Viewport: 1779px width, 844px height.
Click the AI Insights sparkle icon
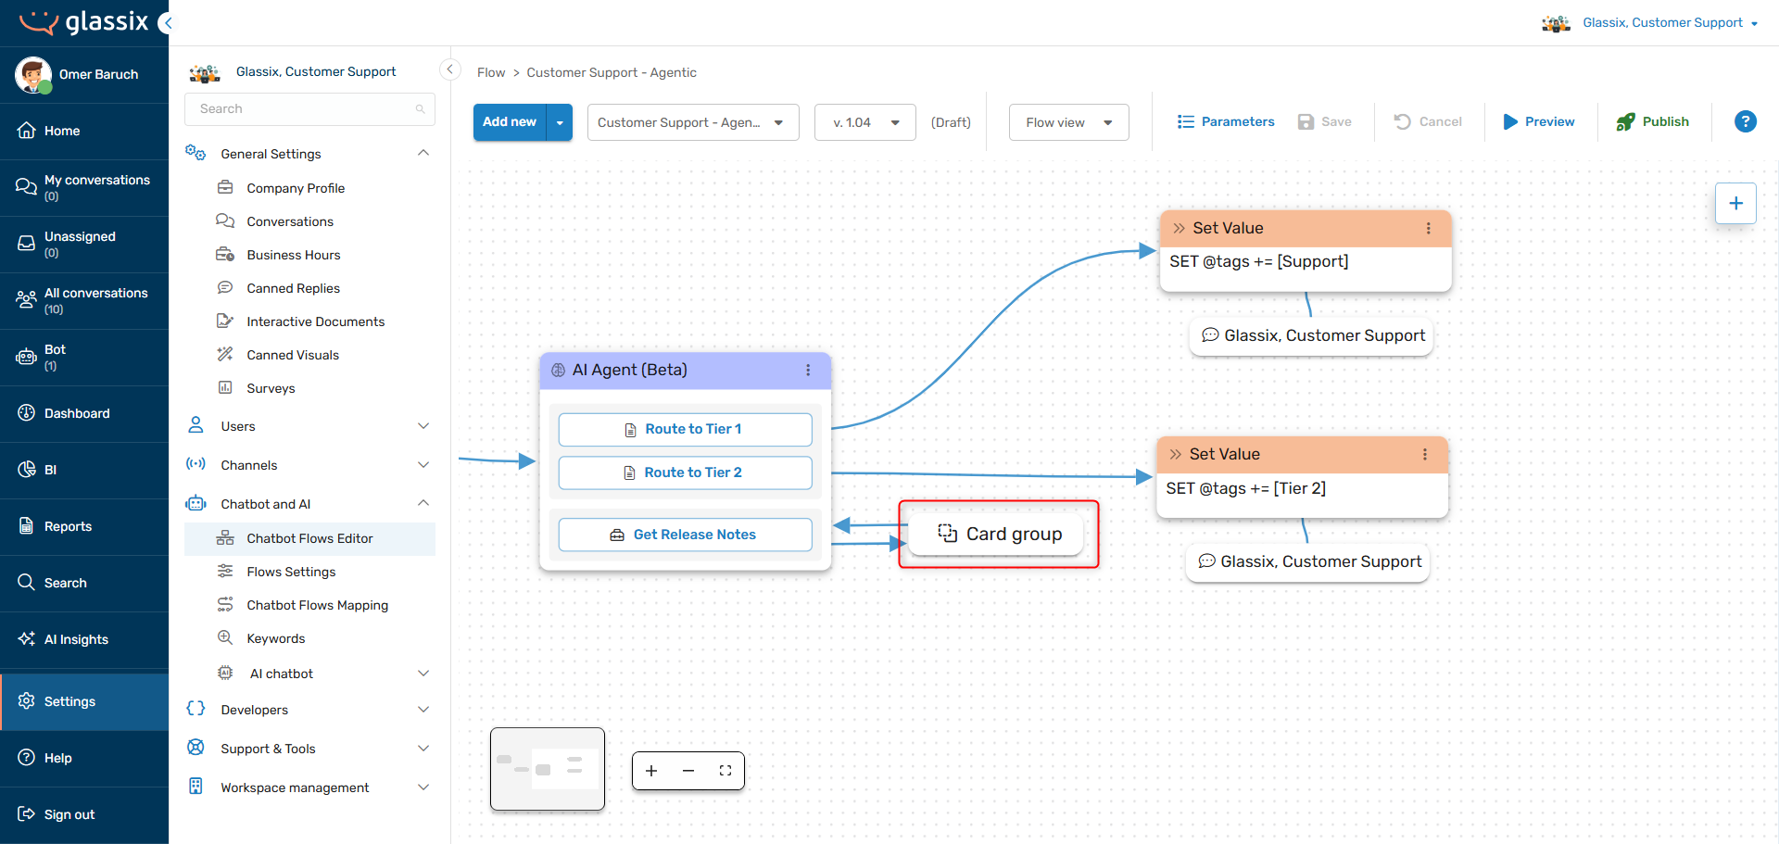coord(26,639)
